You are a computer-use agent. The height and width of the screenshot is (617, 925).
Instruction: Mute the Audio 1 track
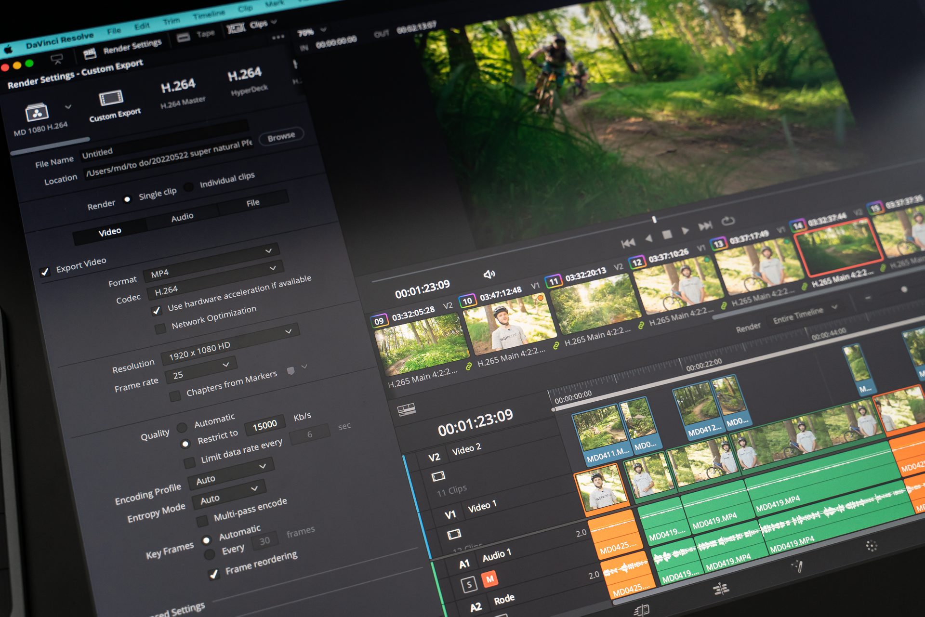point(489,579)
